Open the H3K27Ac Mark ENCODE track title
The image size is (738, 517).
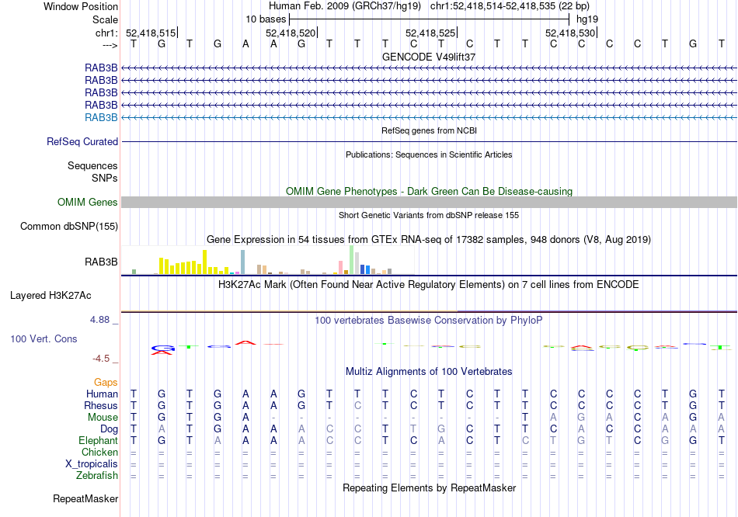coord(429,285)
